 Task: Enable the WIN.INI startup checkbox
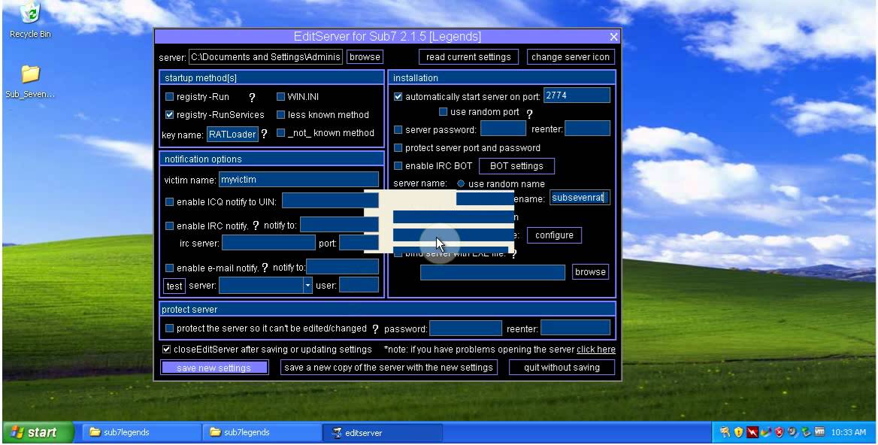[280, 97]
